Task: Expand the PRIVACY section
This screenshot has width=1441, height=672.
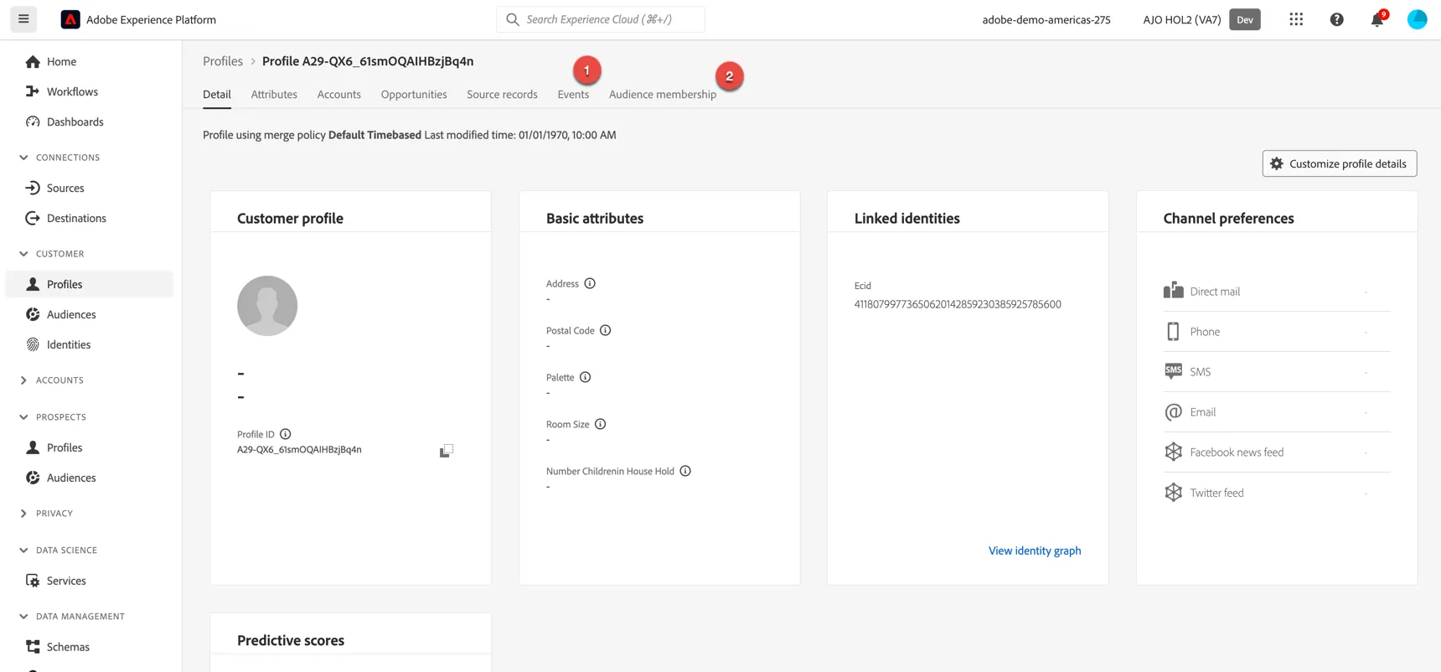Action: [23, 514]
